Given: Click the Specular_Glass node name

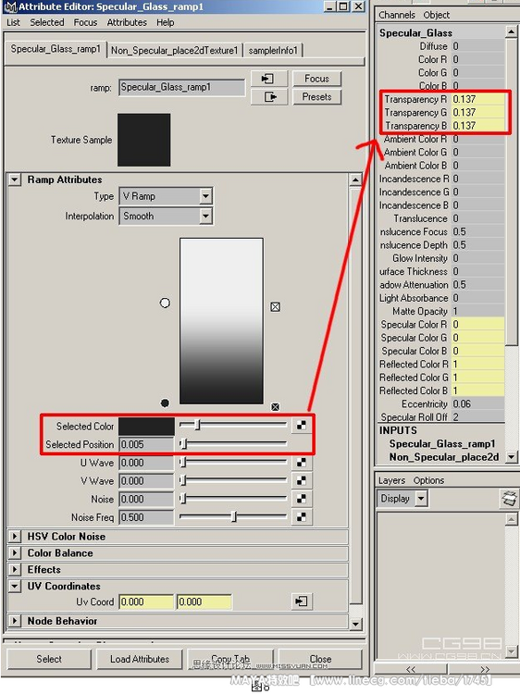Looking at the screenshot, I should tap(415, 33).
